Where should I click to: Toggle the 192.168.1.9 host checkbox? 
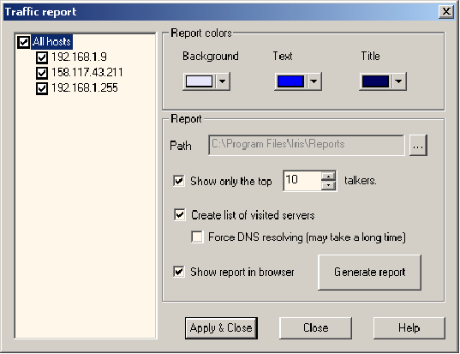(x=42, y=57)
